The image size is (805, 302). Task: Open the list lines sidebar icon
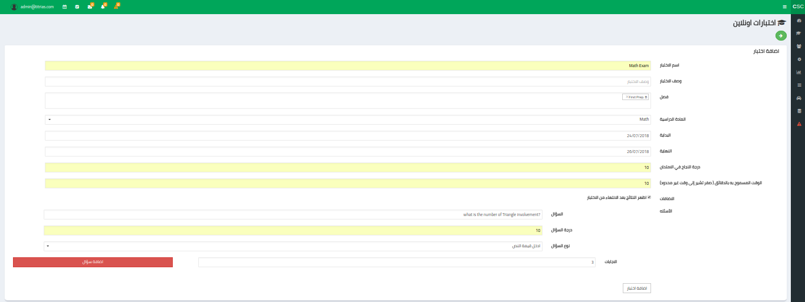pos(799,85)
